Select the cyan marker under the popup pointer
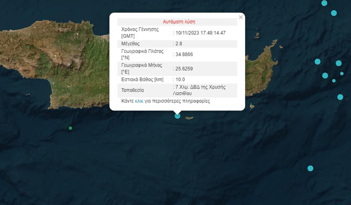The height and width of the screenshot is (205, 351). click(x=177, y=116)
